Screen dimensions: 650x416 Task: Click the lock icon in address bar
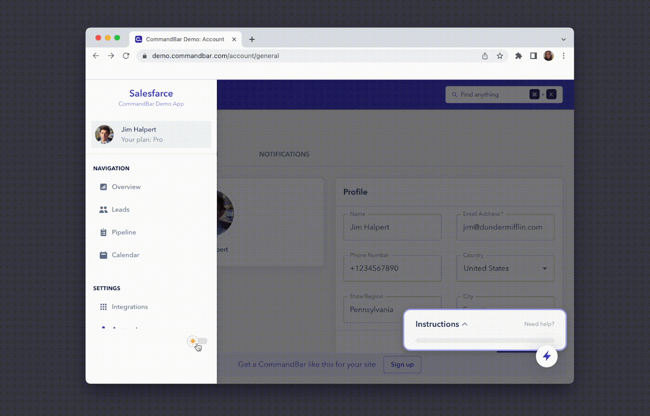(144, 56)
